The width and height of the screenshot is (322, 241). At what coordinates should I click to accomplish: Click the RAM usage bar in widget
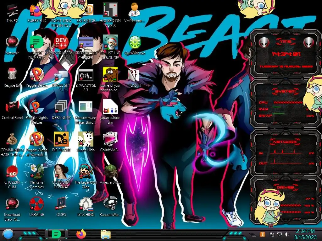point(277,107)
